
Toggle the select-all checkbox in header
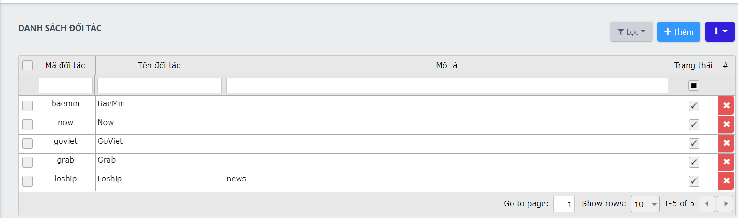tap(28, 65)
